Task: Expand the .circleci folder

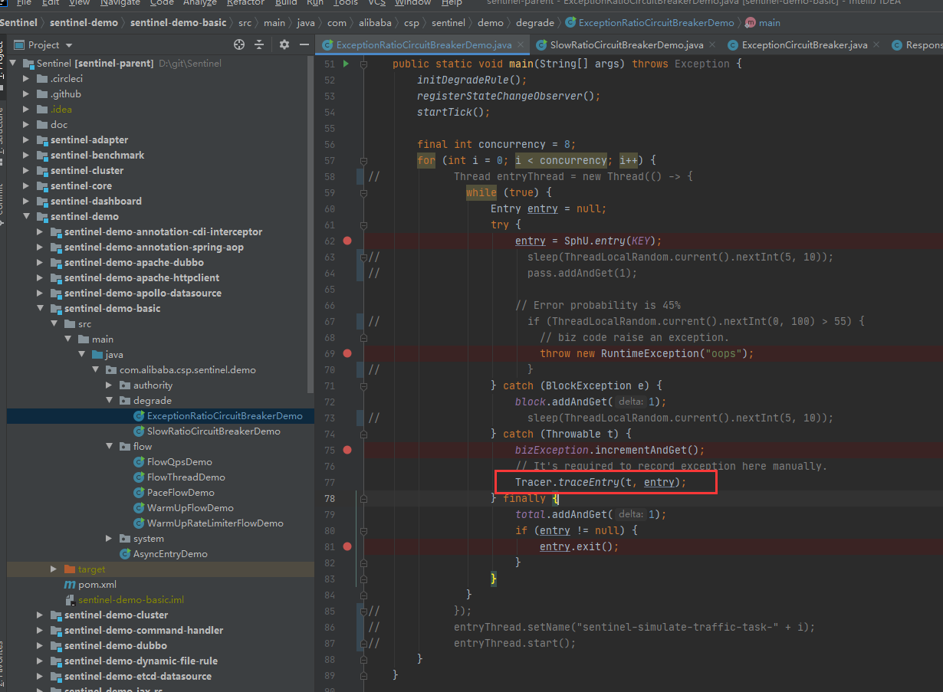Action: (27, 78)
